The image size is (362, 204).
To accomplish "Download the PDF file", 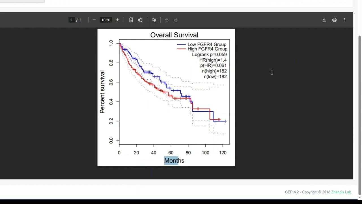I will pos(324,20).
